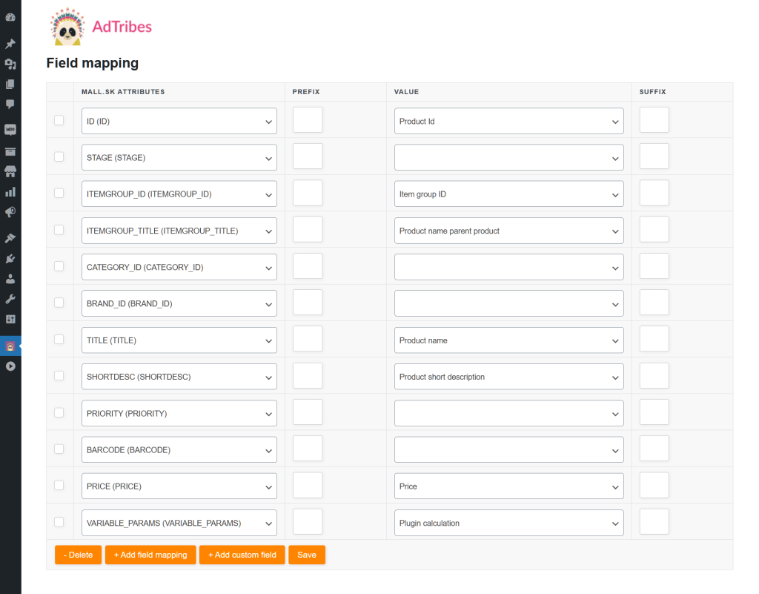Screen dimensions: 759x594
Task: Select the checkbox on the ID row
Action: [x=59, y=119]
